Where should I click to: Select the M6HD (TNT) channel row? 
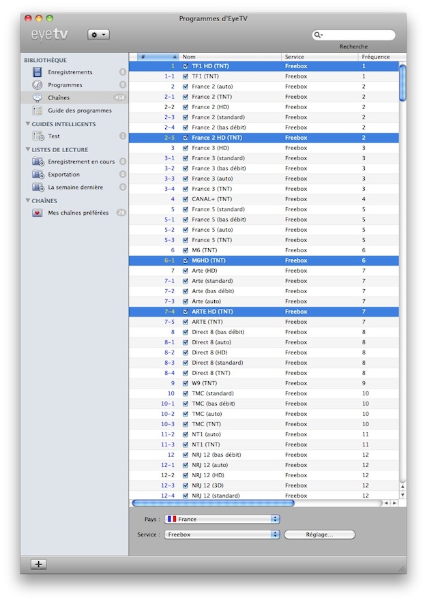(264, 260)
